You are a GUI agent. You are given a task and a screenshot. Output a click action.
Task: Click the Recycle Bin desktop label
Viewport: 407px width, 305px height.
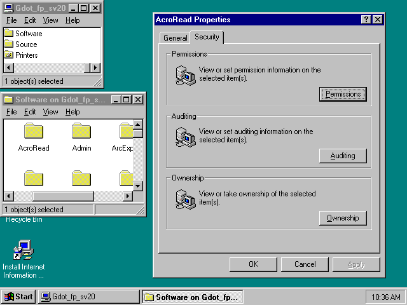point(24,219)
